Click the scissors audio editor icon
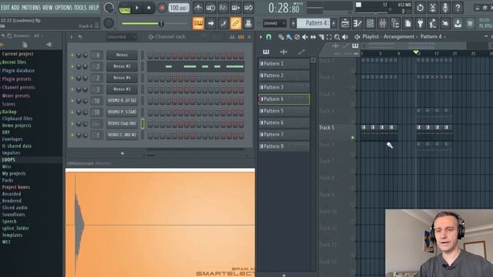This screenshot has width=493, height=277. (x=433, y=8)
